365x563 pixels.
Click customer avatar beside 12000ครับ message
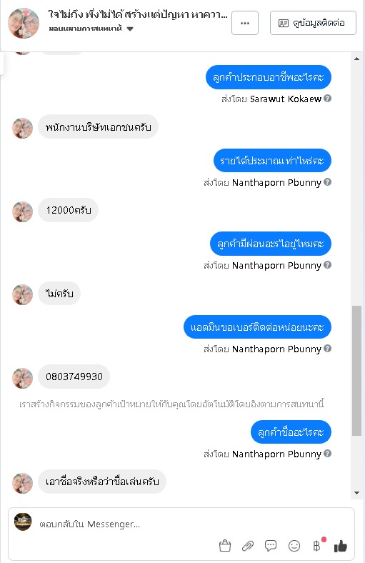(x=23, y=211)
